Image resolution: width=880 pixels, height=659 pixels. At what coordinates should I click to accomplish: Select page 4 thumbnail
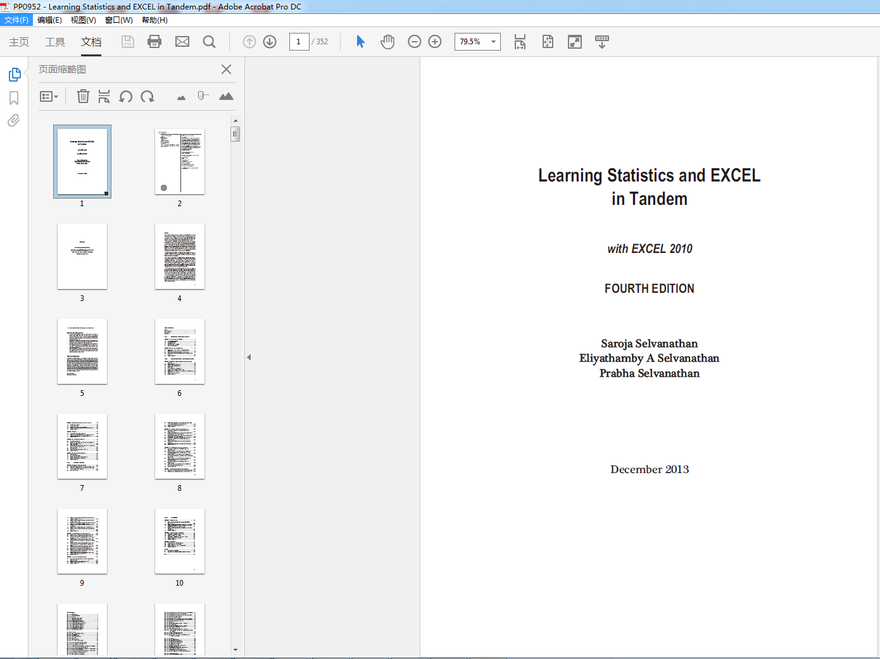click(x=180, y=257)
